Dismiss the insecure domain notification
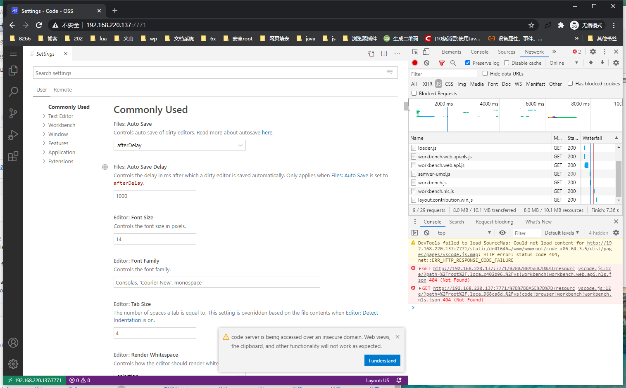 point(397,337)
